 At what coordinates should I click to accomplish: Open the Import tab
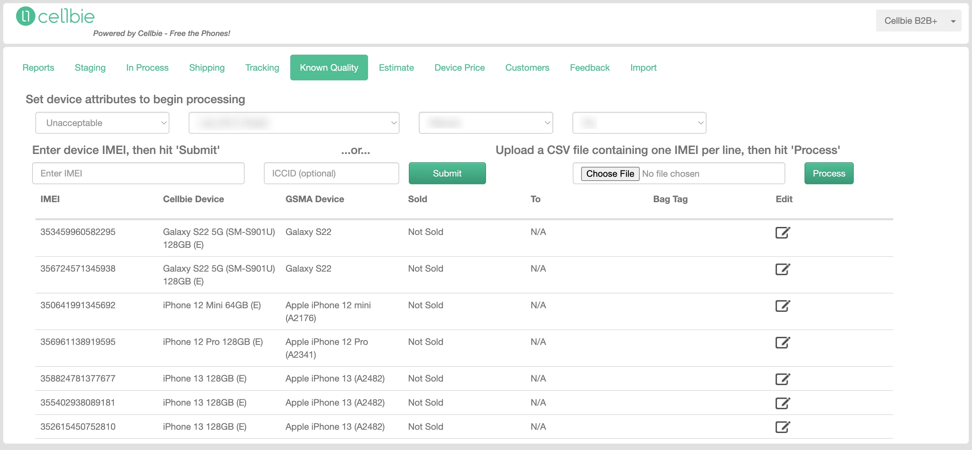point(643,67)
